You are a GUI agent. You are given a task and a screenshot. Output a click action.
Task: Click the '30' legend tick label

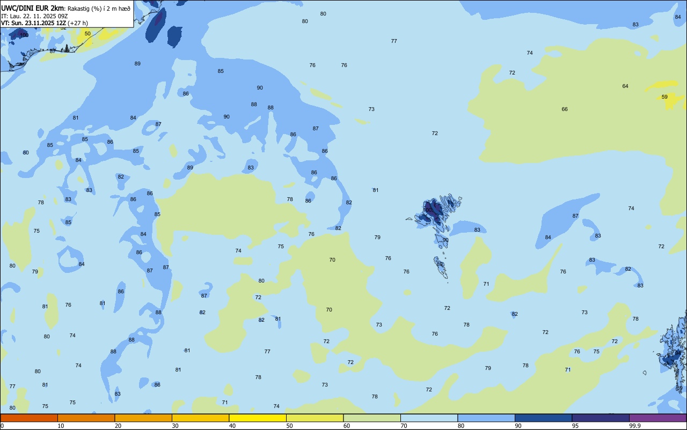coord(175,426)
